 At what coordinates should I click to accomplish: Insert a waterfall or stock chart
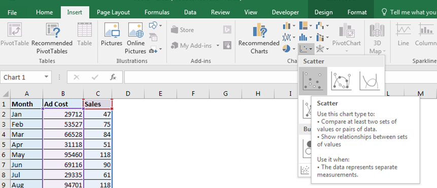coord(320,26)
